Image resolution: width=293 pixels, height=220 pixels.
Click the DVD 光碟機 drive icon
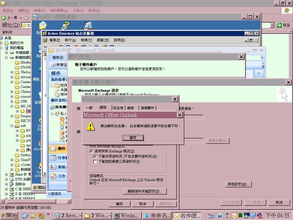pos(12,179)
